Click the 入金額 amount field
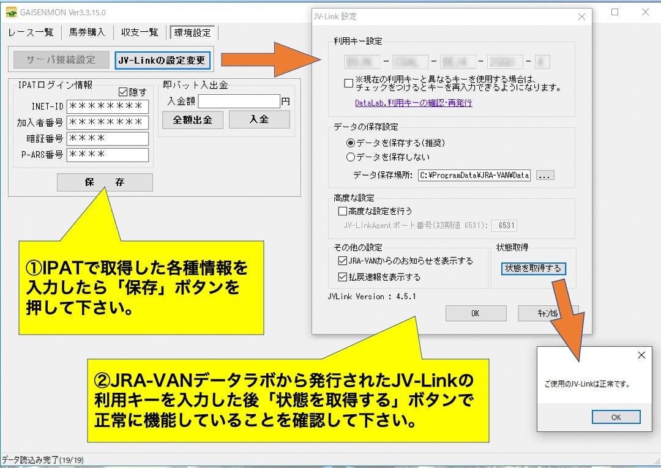 click(239, 101)
